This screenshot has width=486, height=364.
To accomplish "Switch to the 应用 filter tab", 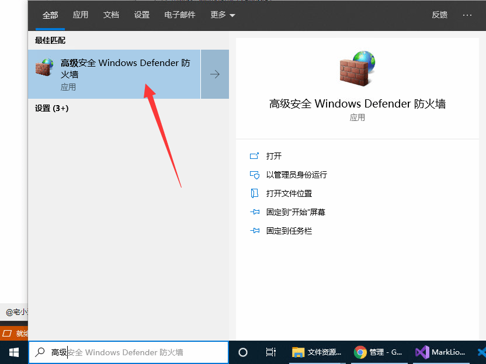I will [x=81, y=15].
